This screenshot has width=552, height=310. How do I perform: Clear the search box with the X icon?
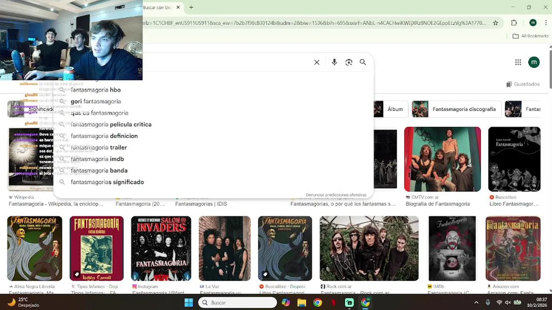[317, 62]
